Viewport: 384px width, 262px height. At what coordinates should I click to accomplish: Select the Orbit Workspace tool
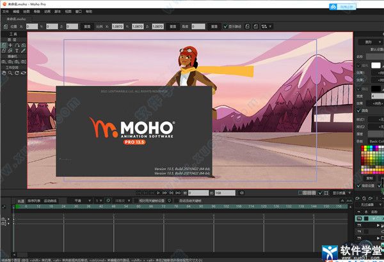tap(24, 73)
